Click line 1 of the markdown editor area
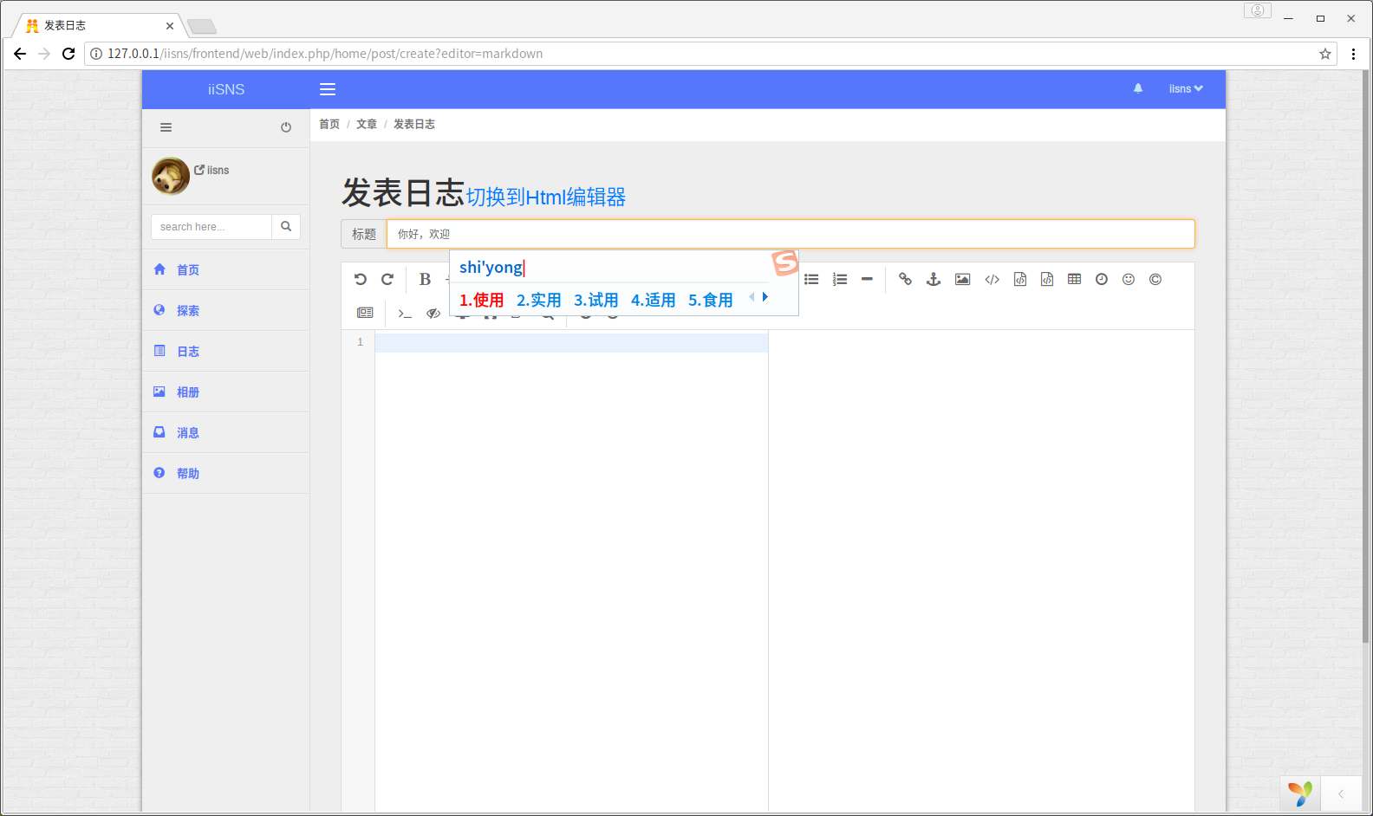 [x=571, y=342]
